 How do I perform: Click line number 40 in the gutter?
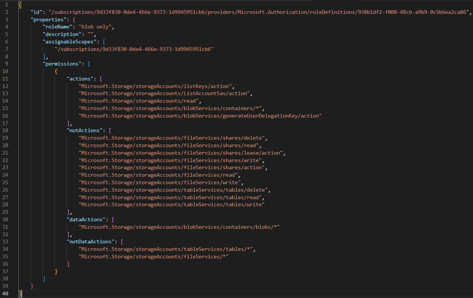click(6, 294)
